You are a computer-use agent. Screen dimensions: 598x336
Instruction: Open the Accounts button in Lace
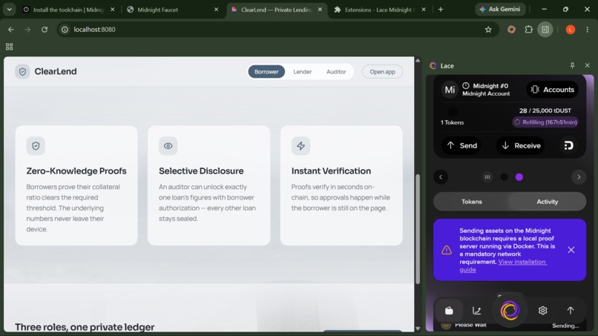click(552, 89)
